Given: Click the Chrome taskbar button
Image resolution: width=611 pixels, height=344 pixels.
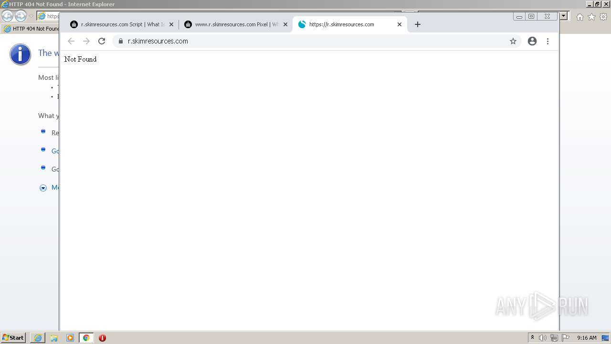Looking at the screenshot, I should [x=86, y=338].
